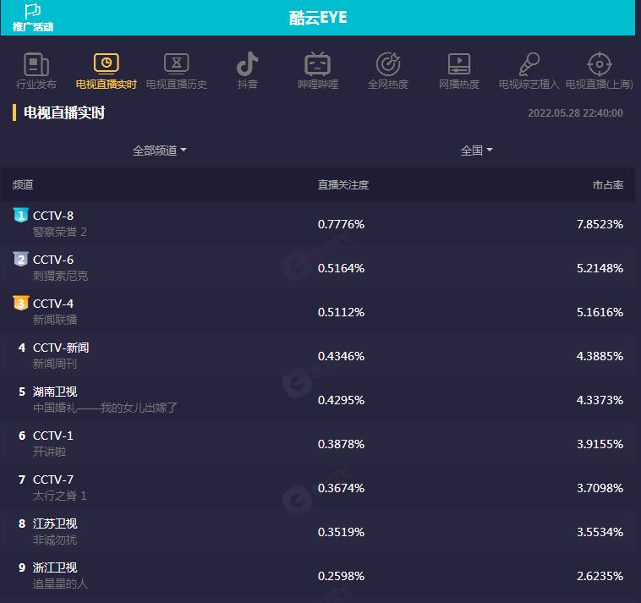This screenshot has height=603, width=641.
Task: Click program 新闻联播
Action: pos(55,320)
